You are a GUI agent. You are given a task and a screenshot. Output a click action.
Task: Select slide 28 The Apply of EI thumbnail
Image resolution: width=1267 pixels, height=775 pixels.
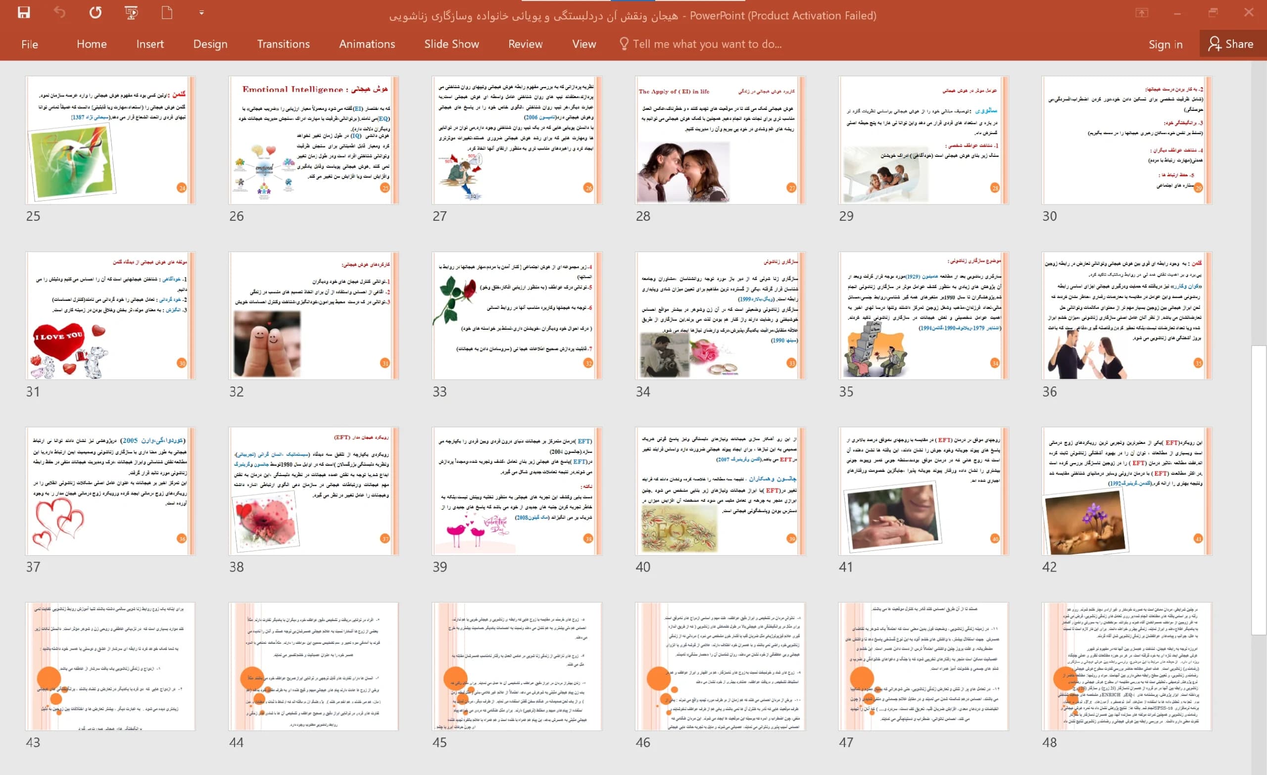(721, 140)
